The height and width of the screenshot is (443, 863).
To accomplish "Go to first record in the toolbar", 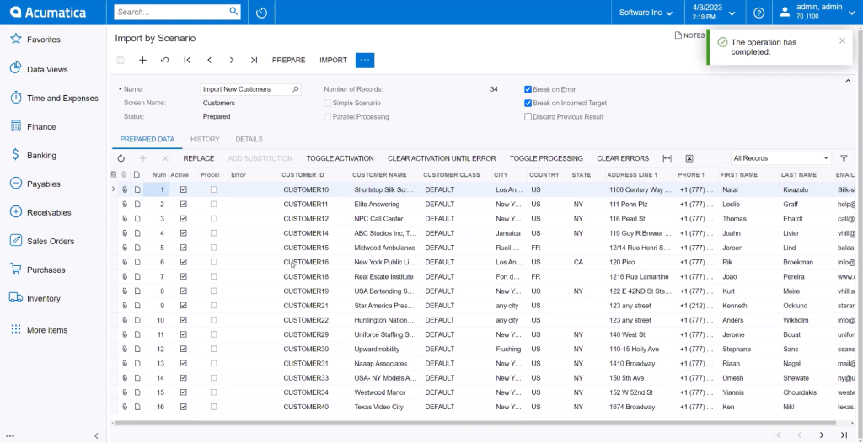I will 187,60.
